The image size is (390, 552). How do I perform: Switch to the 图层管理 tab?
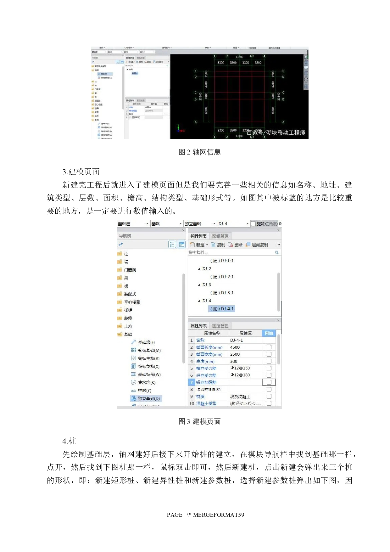click(x=220, y=326)
